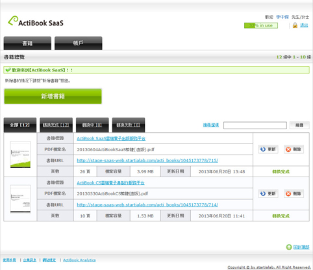Open the 網站規定 footer link
This screenshot has width=313, height=270.
tap(49, 260)
